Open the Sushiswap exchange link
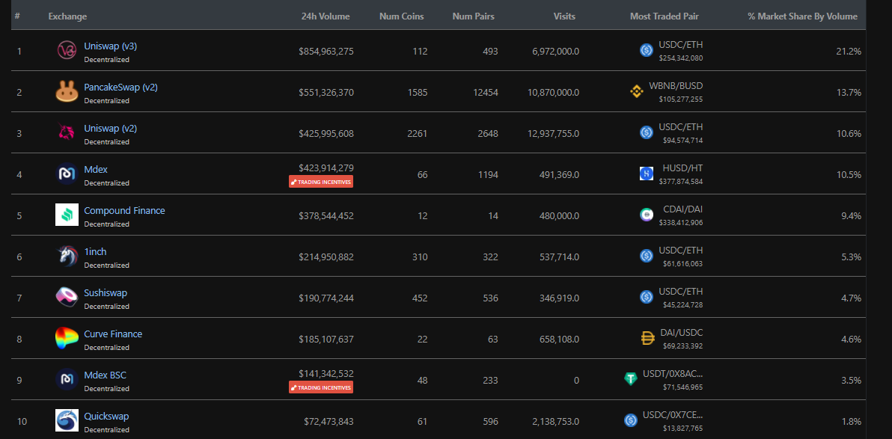The height and width of the screenshot is (439, 892). (x=106, y=293)
